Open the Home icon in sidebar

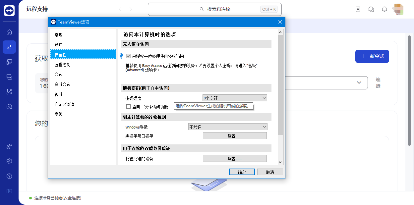pyautogui.click(x=9, y=32)
